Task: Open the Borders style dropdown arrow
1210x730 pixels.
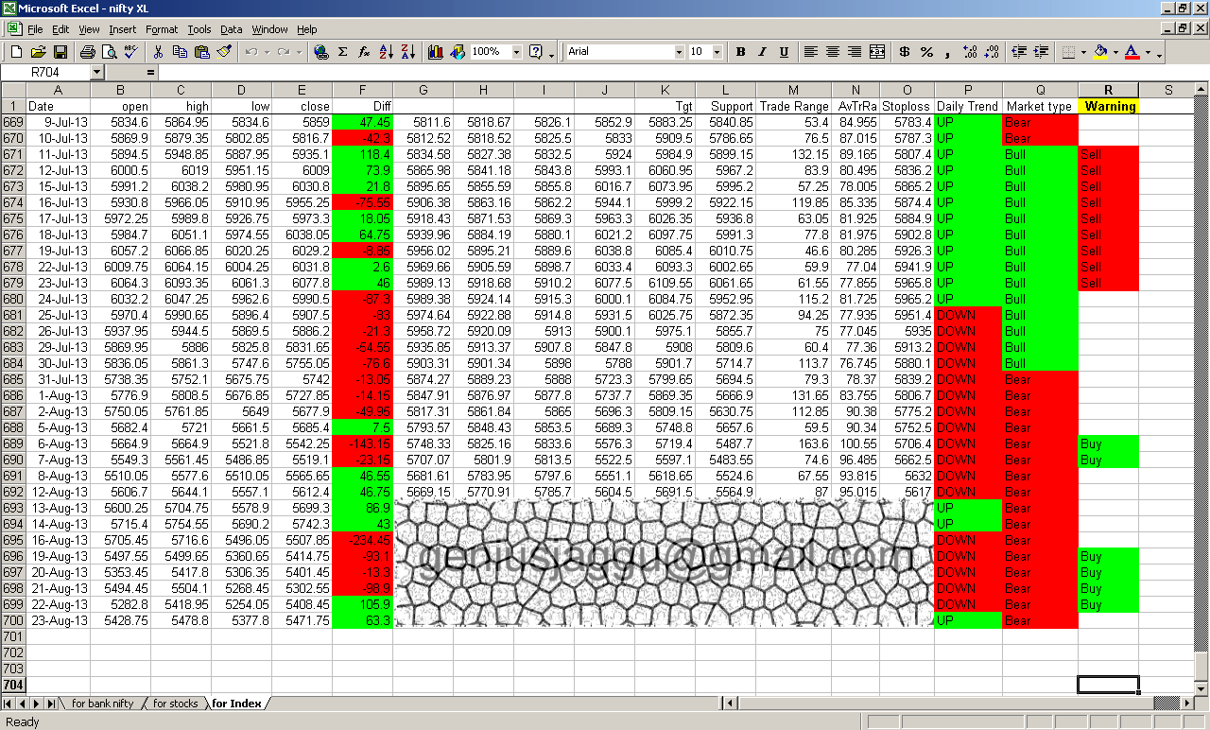Action: pos(1083,52)
